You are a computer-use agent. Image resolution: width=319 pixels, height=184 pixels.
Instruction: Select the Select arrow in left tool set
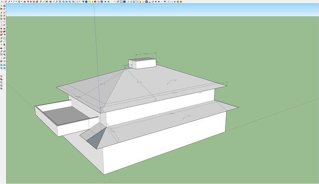1,6
